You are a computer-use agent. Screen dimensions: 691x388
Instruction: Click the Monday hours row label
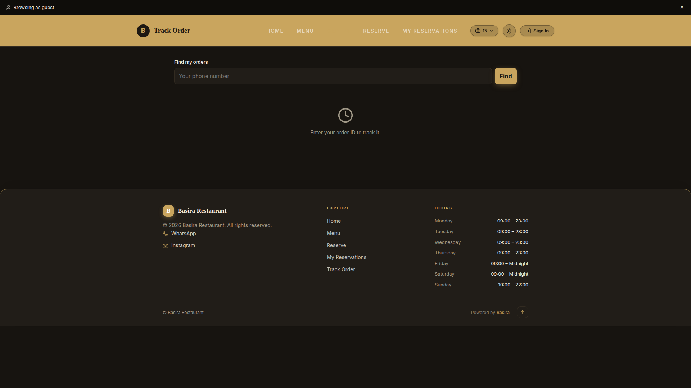[443, 221]
